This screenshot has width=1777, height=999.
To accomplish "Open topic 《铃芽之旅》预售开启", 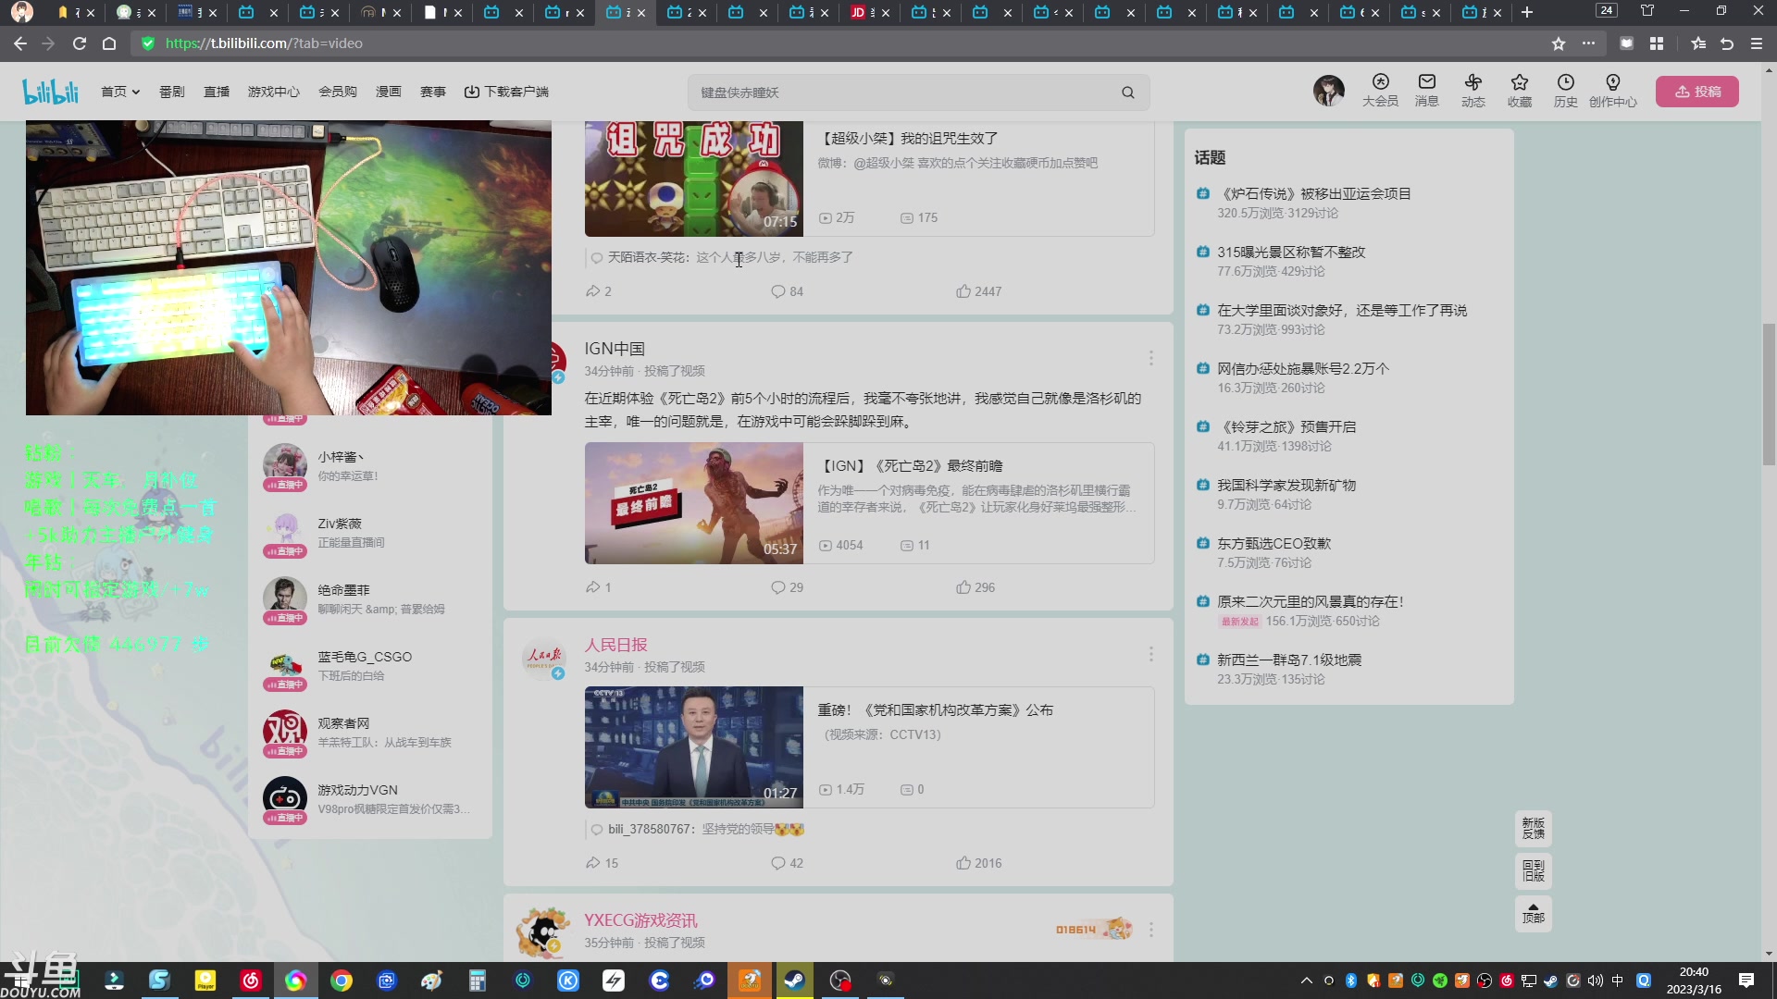I will point(1286,426).
